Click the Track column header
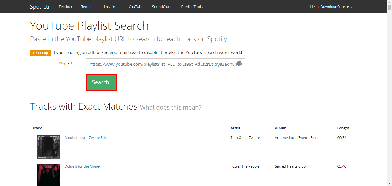Viewport: 392px width, 186px height. (x=37, y=128)
